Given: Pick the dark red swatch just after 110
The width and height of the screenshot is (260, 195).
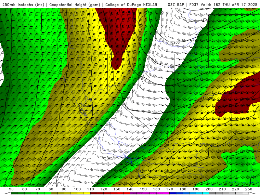Looking at the screenshot, I should click(x=94, y=193).
